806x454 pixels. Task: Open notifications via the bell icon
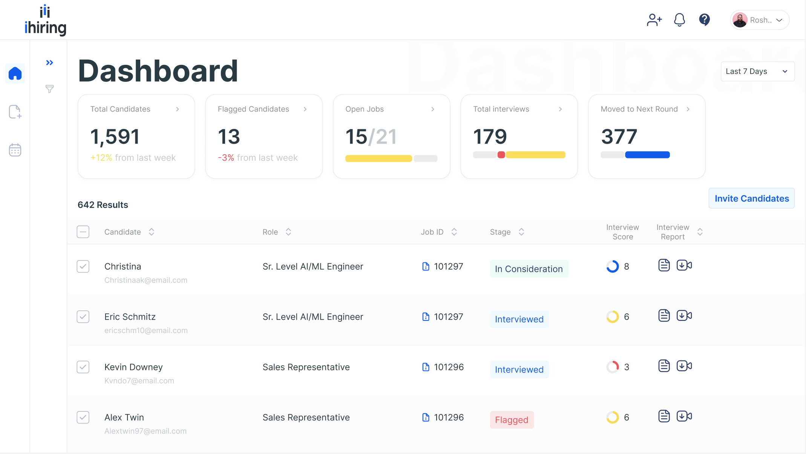point(679,20)
